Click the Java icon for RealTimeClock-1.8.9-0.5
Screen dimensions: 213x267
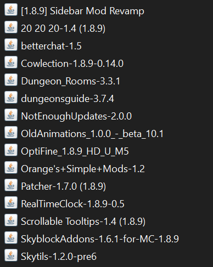(11, 203)
